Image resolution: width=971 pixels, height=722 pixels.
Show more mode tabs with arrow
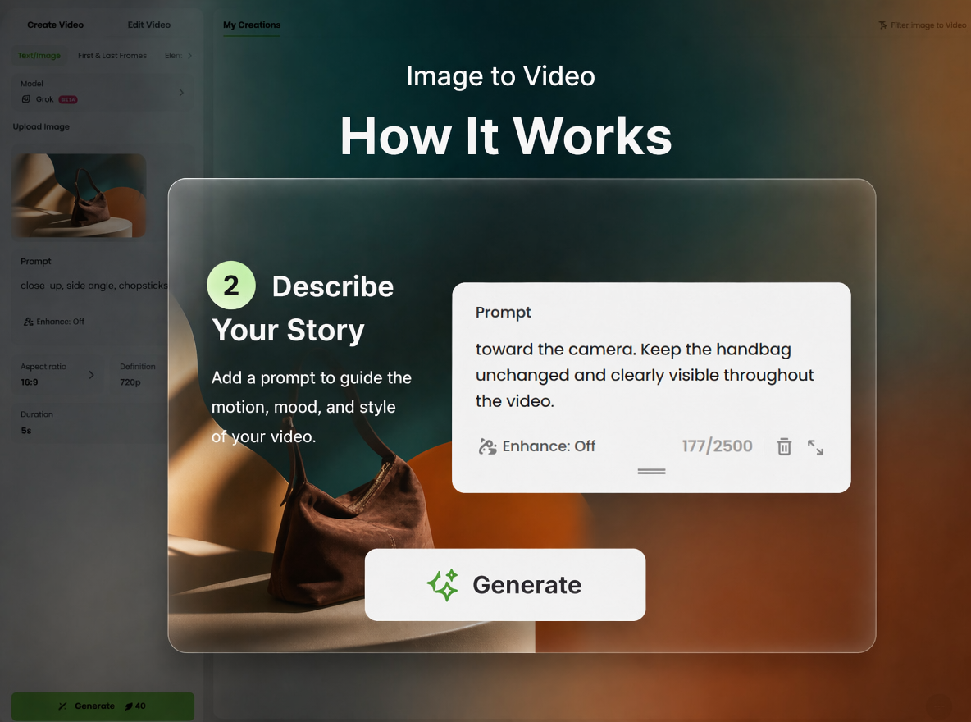(189, 55)
